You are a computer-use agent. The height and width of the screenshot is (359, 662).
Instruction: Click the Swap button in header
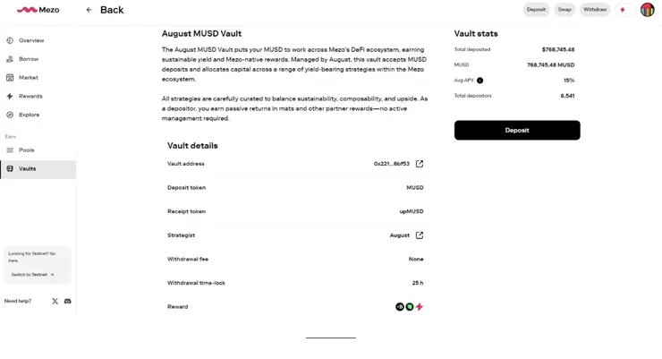[x=564, y=10]
